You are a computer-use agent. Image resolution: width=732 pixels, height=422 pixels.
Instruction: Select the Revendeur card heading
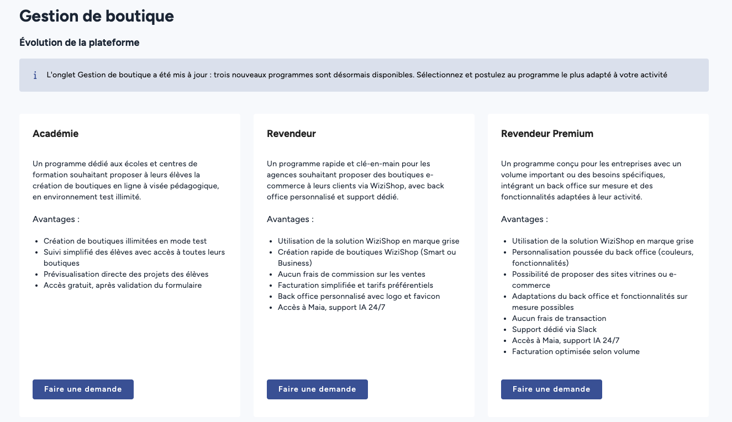tap(291, 134)
